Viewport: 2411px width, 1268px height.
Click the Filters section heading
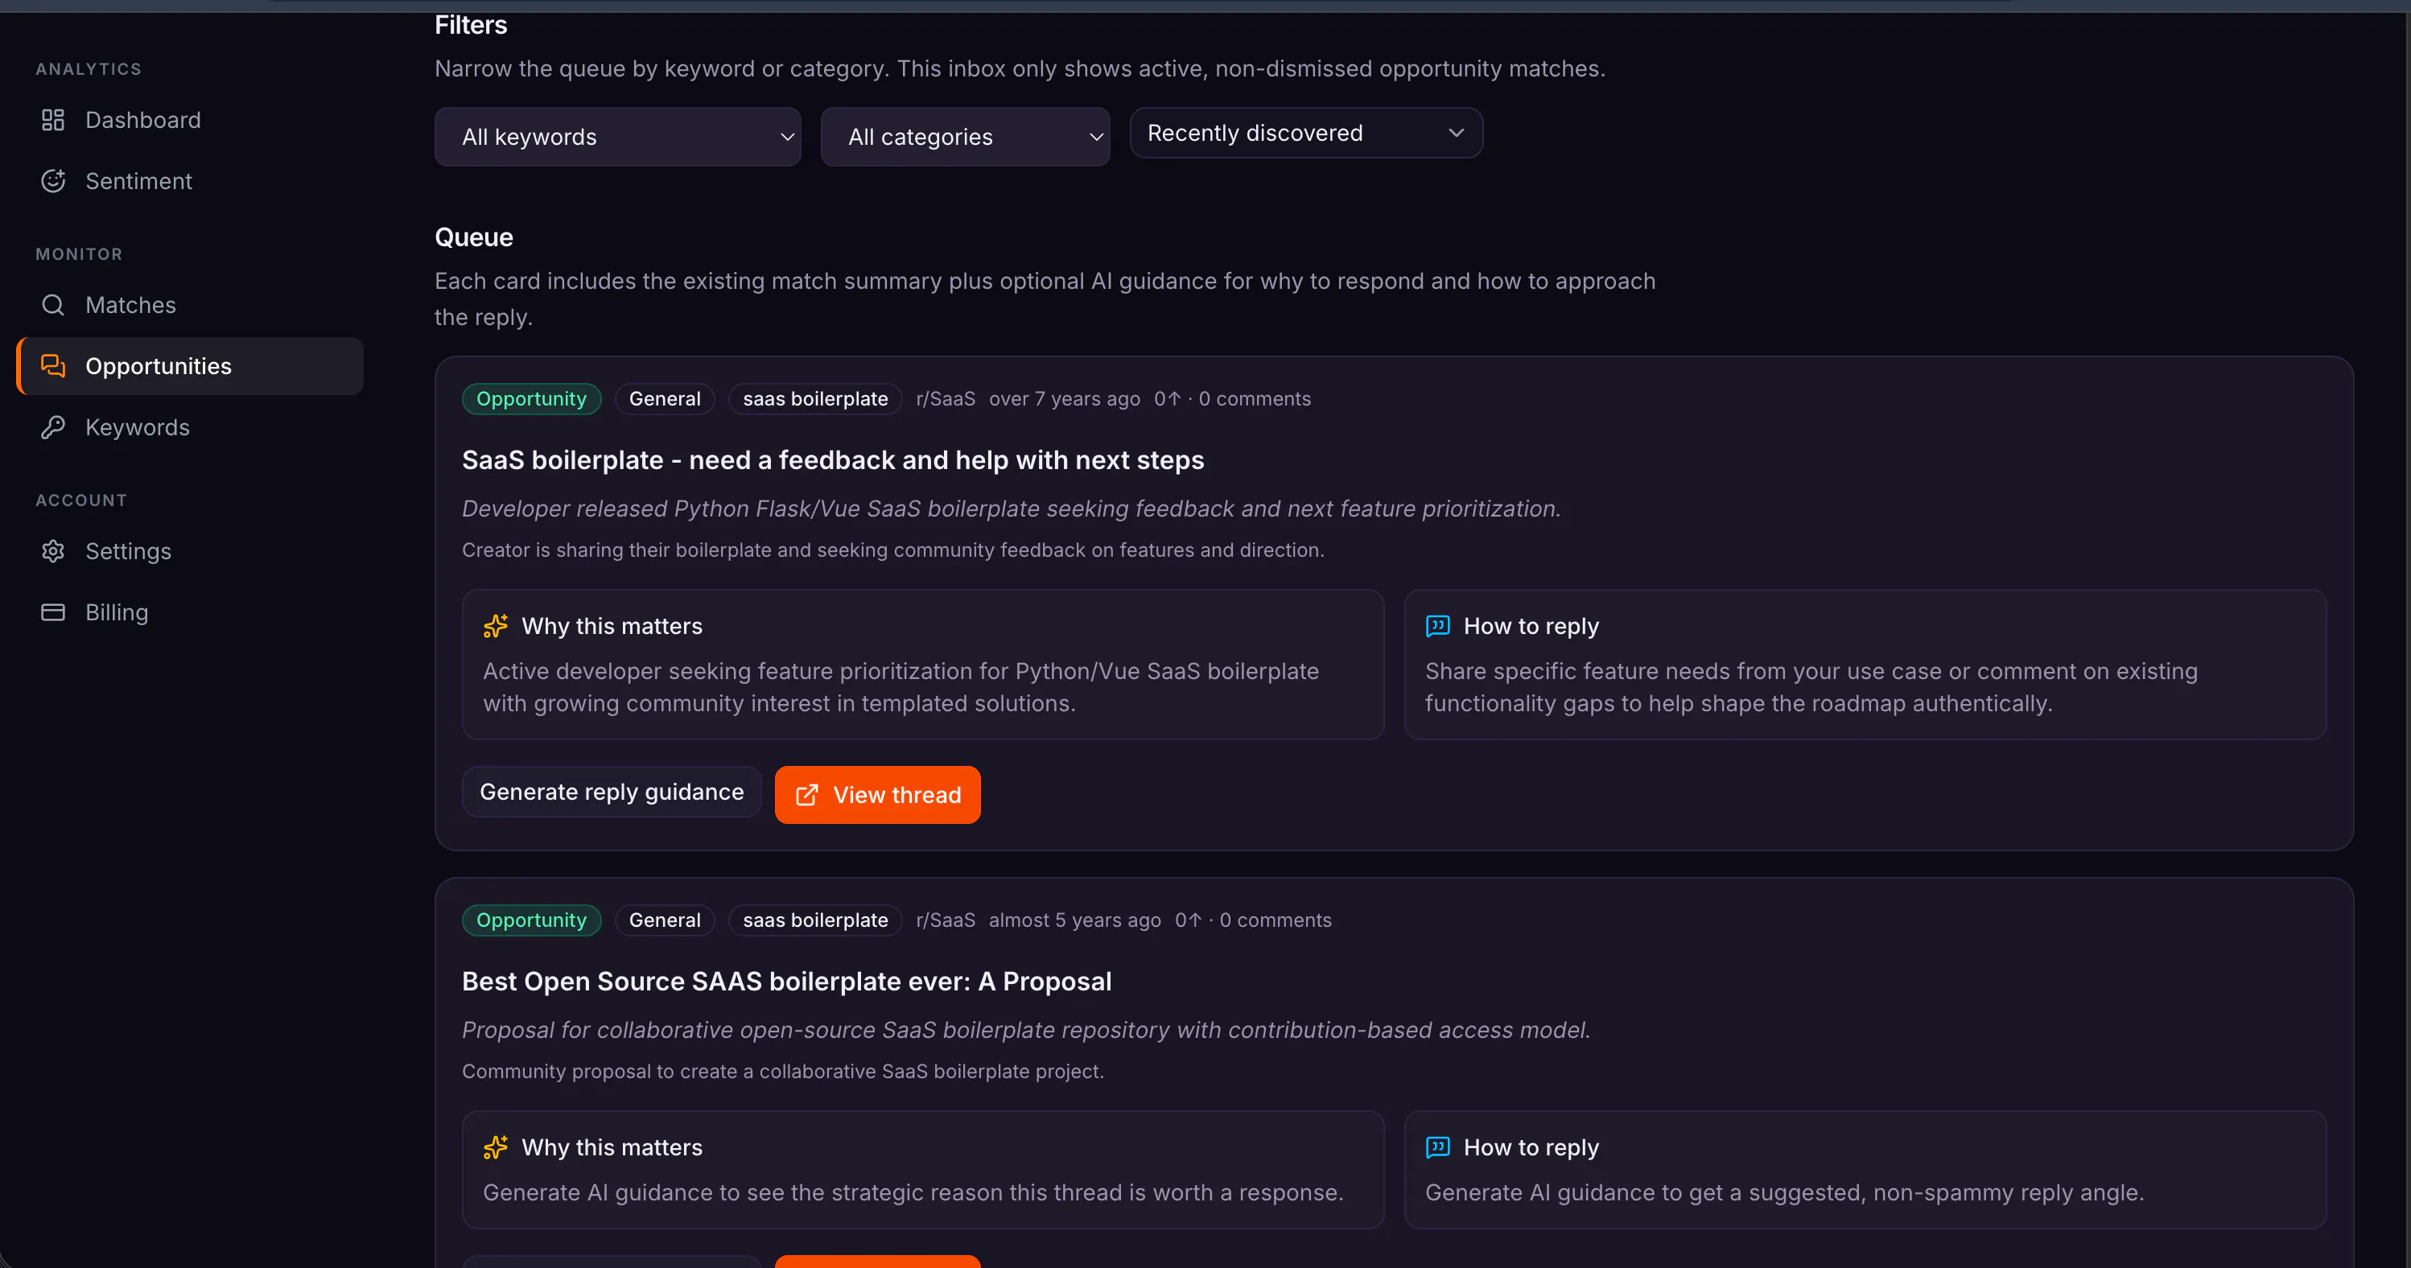point(471,25)
